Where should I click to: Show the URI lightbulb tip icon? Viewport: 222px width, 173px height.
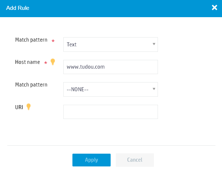point(28,107)
